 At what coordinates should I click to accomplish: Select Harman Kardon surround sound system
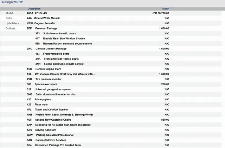pyautogui.click(x=67, y=43)
